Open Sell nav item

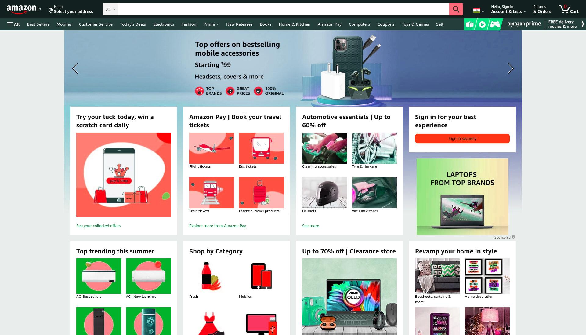(x=440, y=24)
